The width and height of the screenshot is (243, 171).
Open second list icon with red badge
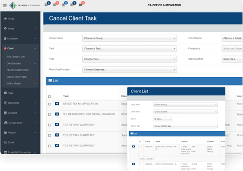pos(55,5)
